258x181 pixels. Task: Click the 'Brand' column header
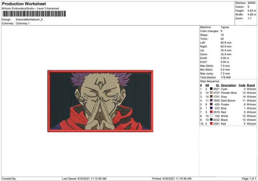tap(251, 85)
